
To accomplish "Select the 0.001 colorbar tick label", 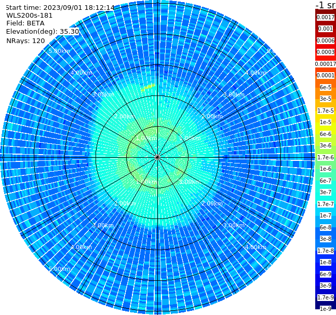I will click(x=326, y=29).
